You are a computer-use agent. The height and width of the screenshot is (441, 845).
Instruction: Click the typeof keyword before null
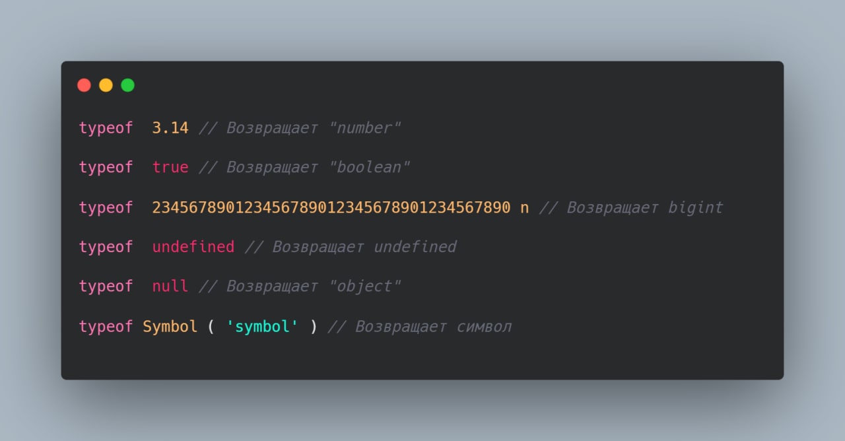106,287
